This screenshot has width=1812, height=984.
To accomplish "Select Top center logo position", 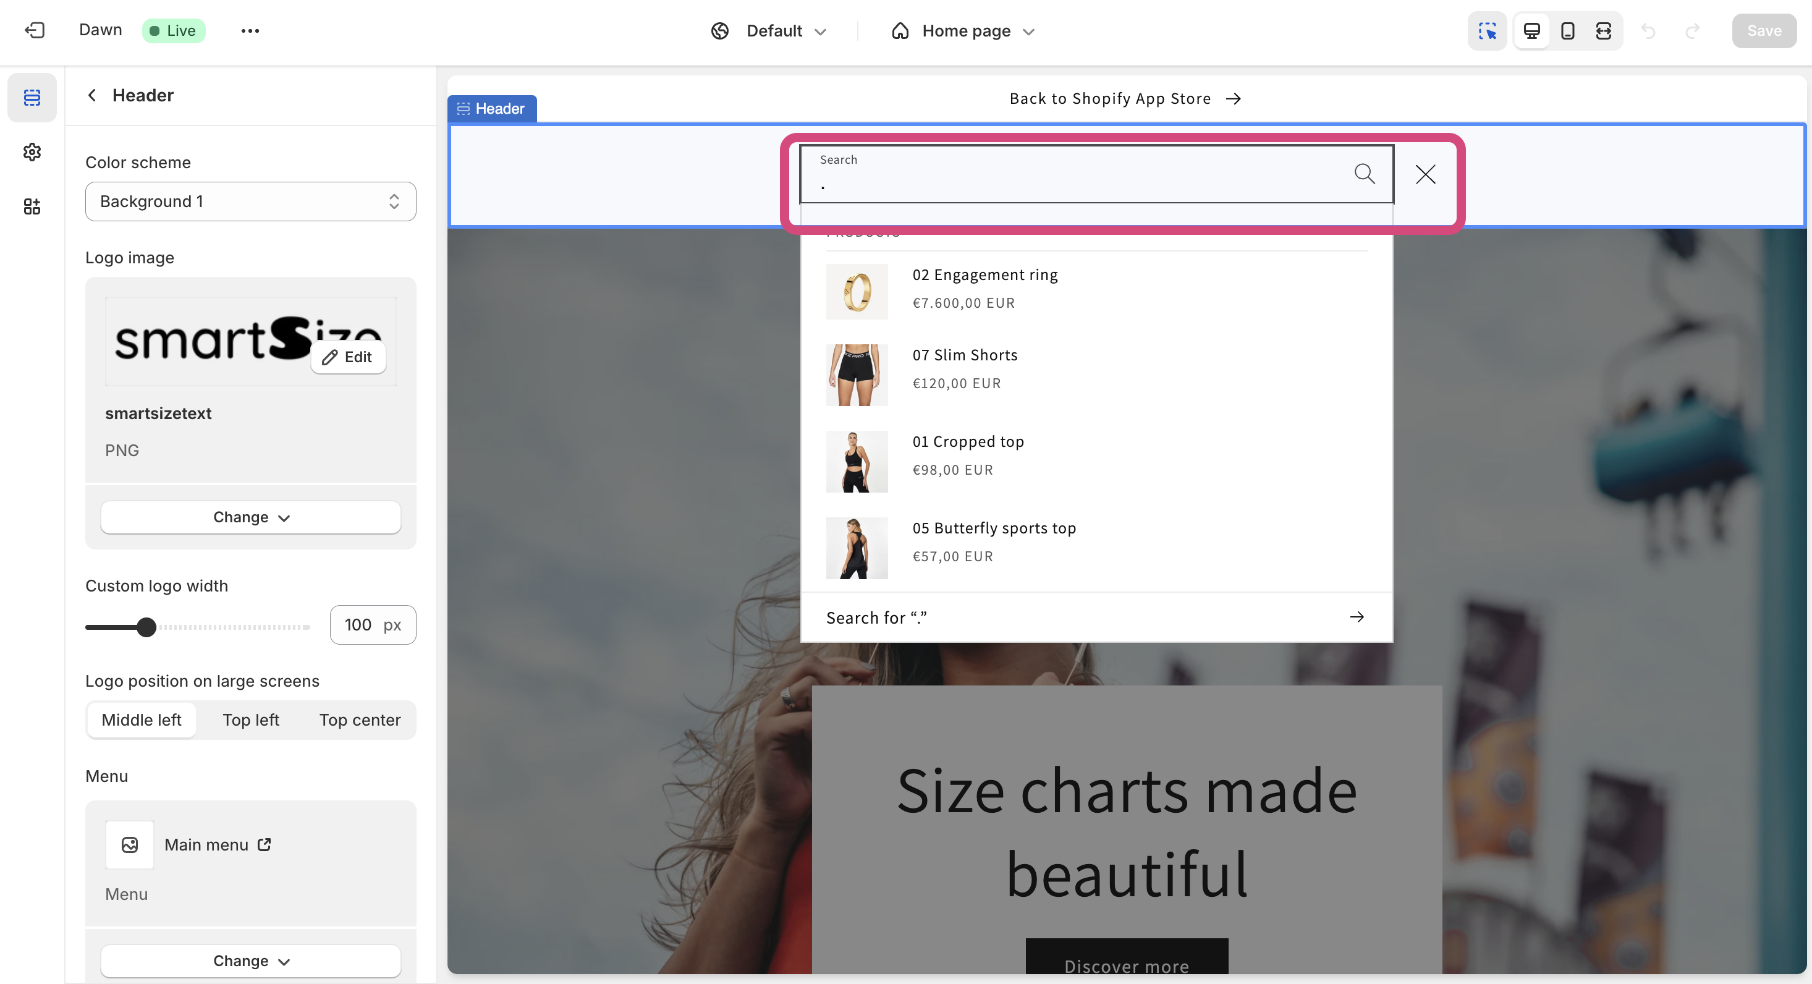I will click(360, 719).
